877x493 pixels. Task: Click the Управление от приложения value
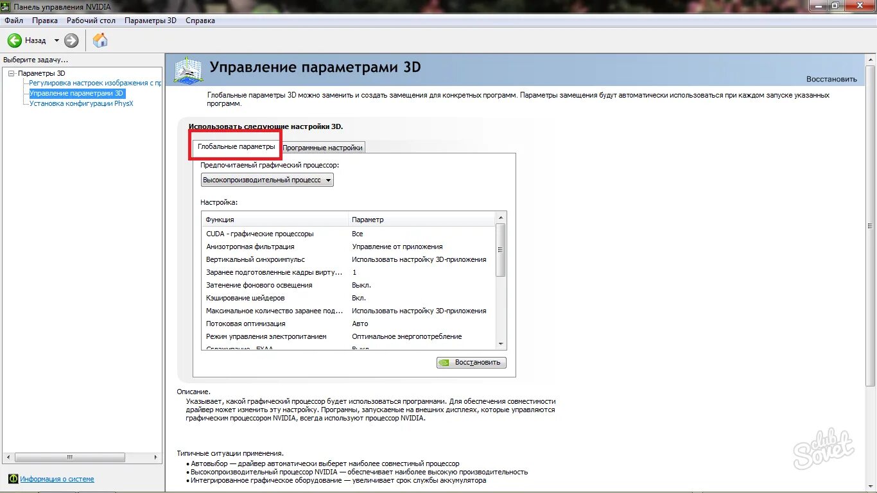pyautogui.click(x=397, y=246)
